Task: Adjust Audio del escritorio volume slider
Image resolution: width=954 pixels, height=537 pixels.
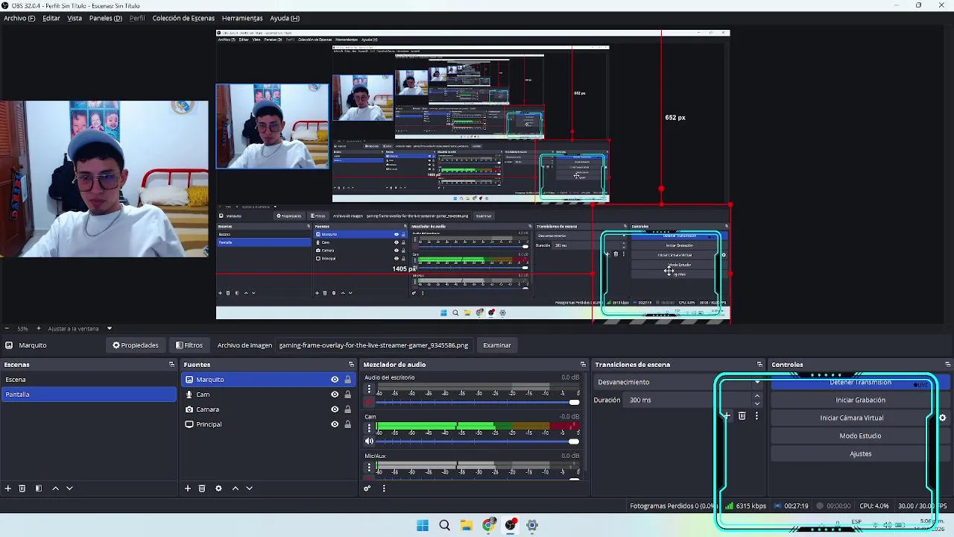Action: click(478, 402)
